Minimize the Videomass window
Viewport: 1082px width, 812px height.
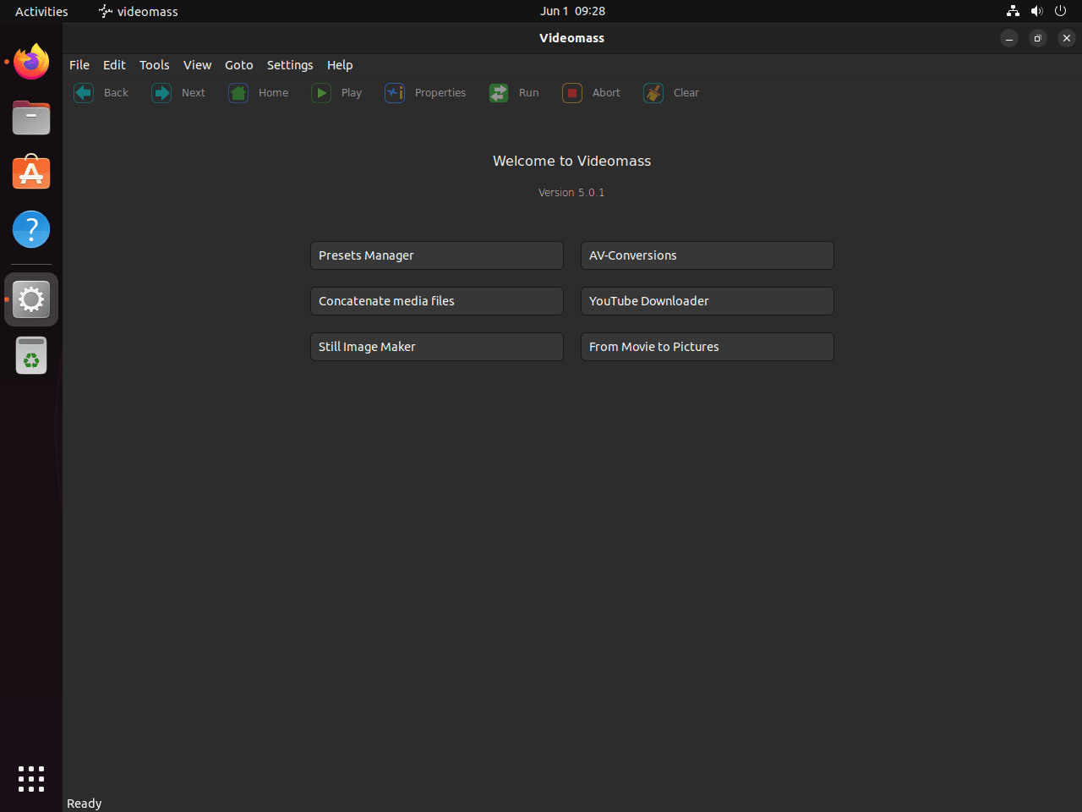point(1009,38)
